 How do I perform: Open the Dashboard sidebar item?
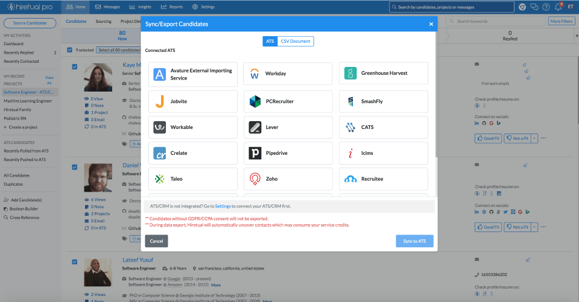pyautogui.click(x=13, y=44)
